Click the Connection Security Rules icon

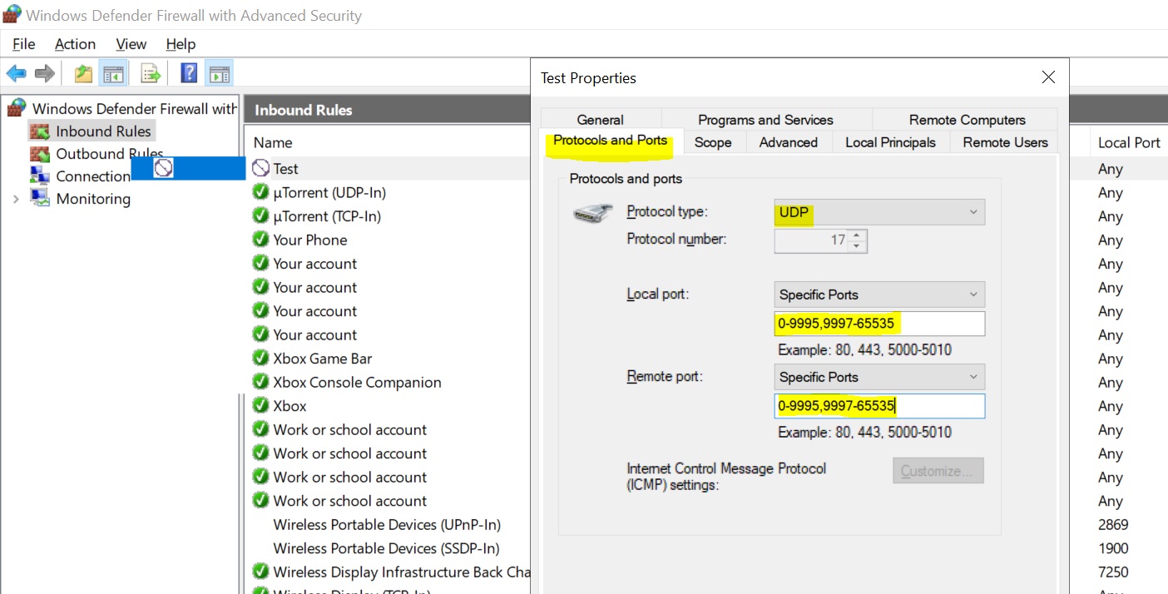(40, 176)
